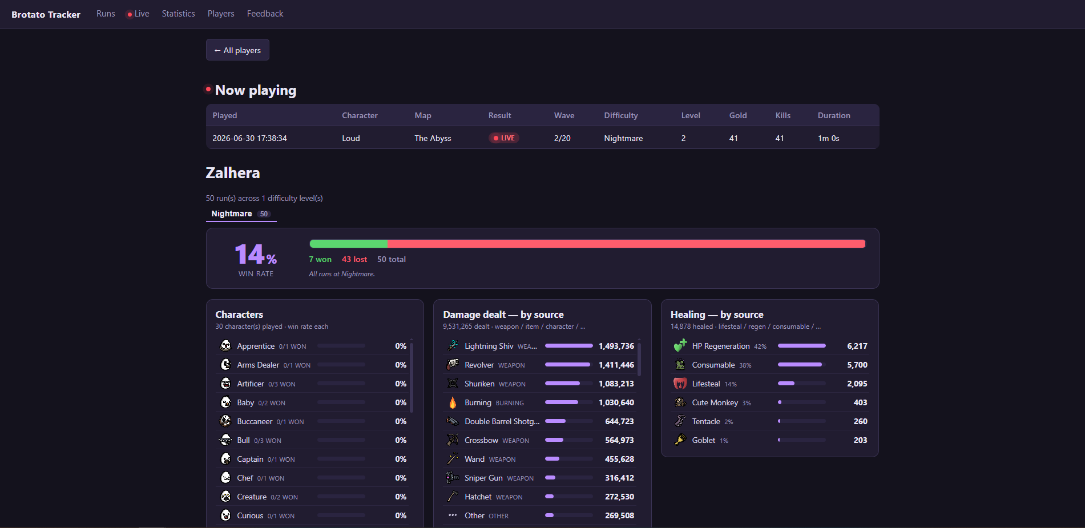Viewport: 1085px width, 528px height.
Task: Go back to All players
Action: tap(237, 50)
